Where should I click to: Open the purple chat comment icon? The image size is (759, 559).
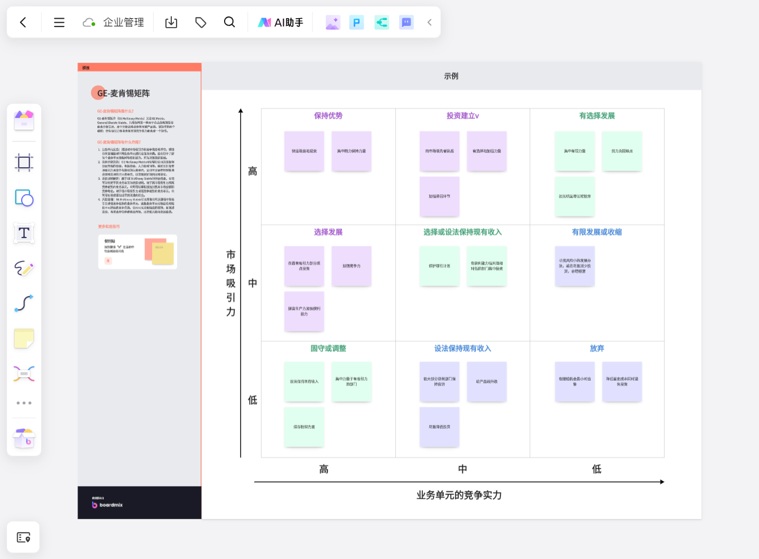(x=406, y=22)
